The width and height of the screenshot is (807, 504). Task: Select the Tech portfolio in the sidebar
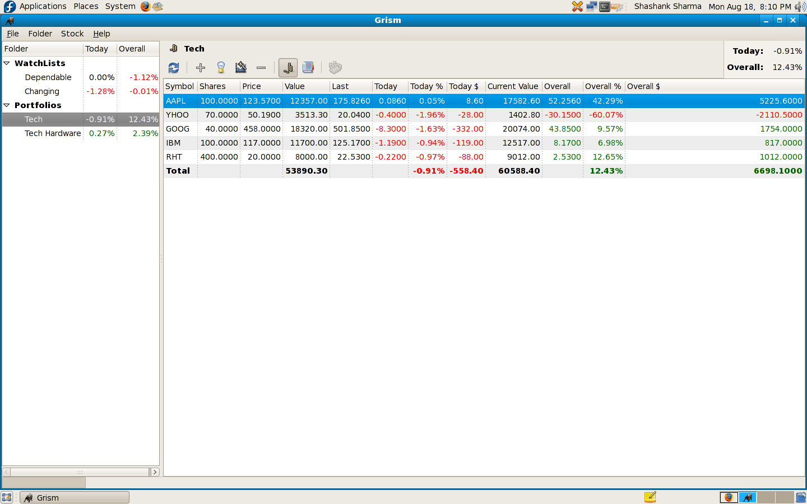(x=81, y=119)
